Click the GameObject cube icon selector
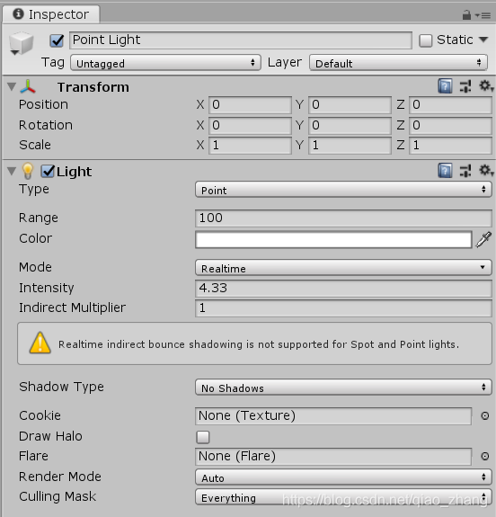 point(21,43)
